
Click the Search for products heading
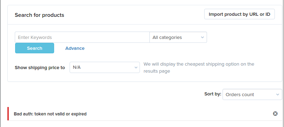(39, 15)
